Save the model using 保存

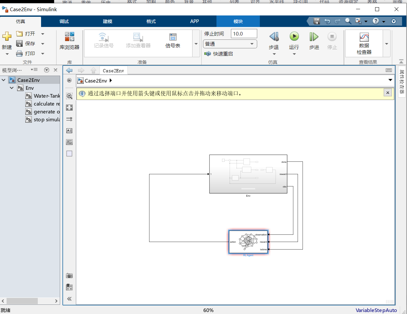coord(26,43)
